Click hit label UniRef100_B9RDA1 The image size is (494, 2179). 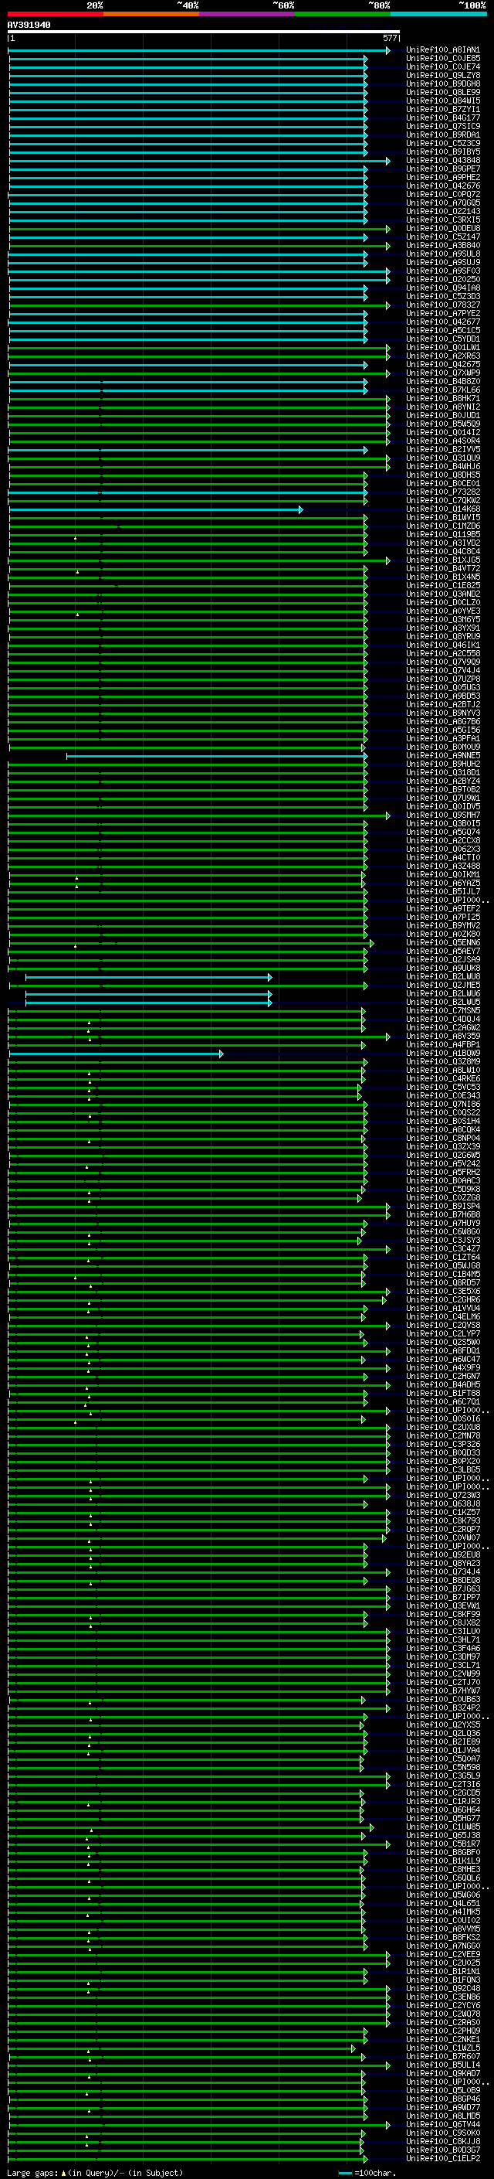442,134
